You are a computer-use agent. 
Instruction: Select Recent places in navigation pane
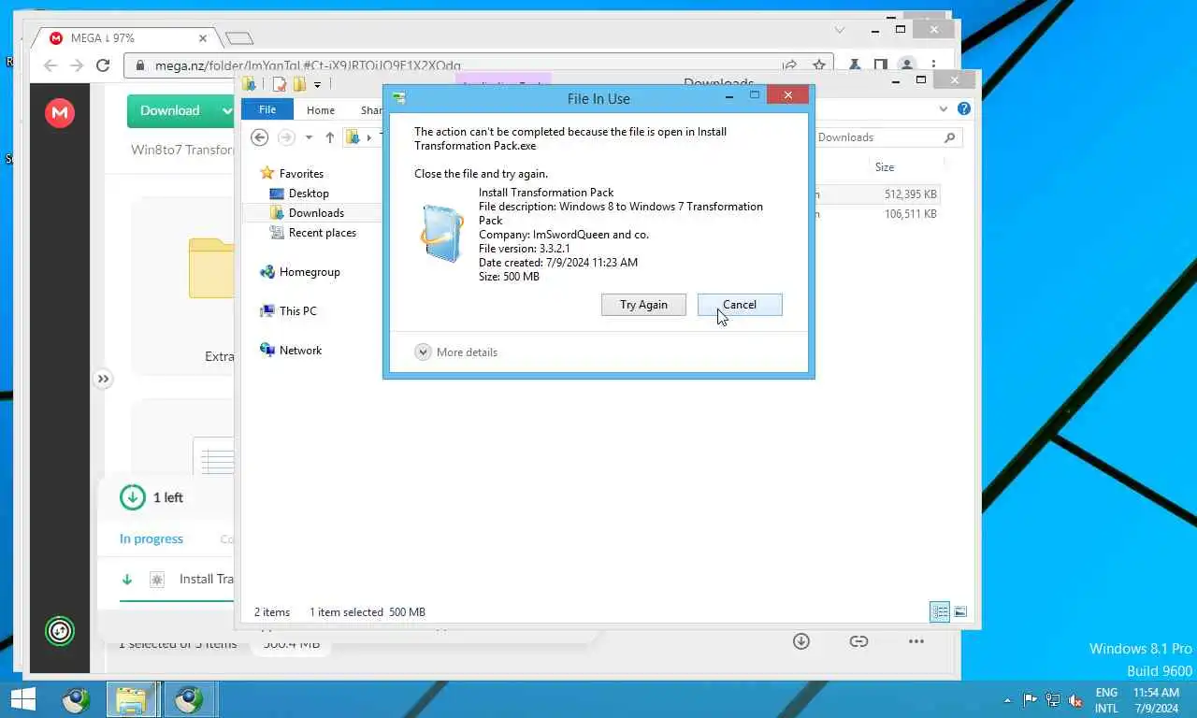pos(313,233)
